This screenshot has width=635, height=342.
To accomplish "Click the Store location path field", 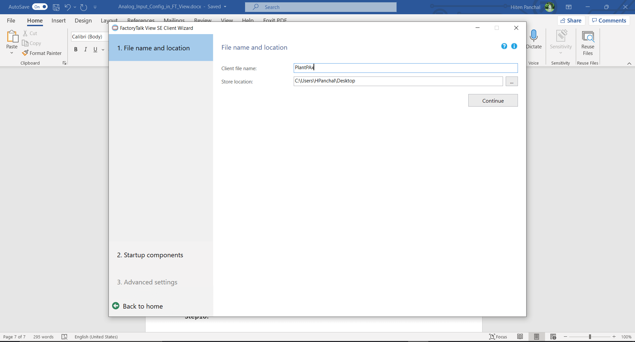I will tap(398, 81).
